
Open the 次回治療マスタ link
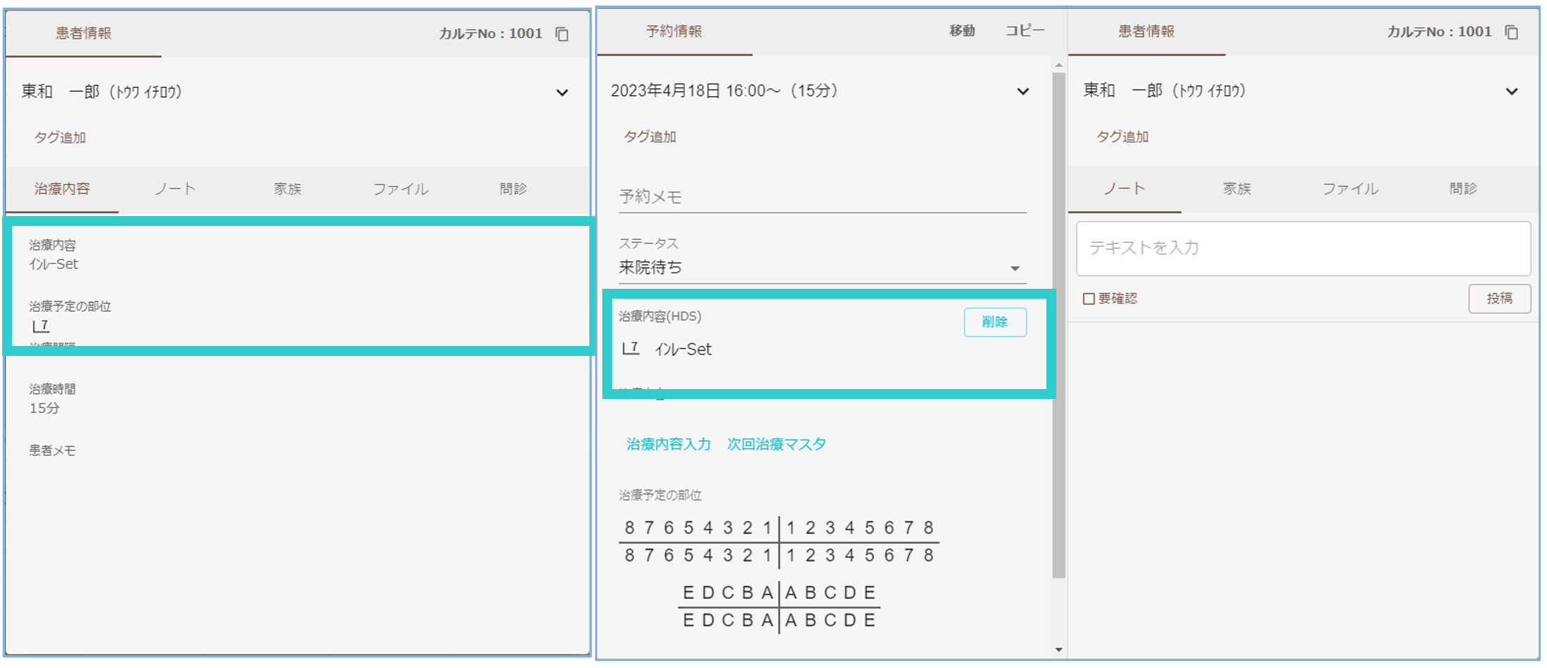776,444
